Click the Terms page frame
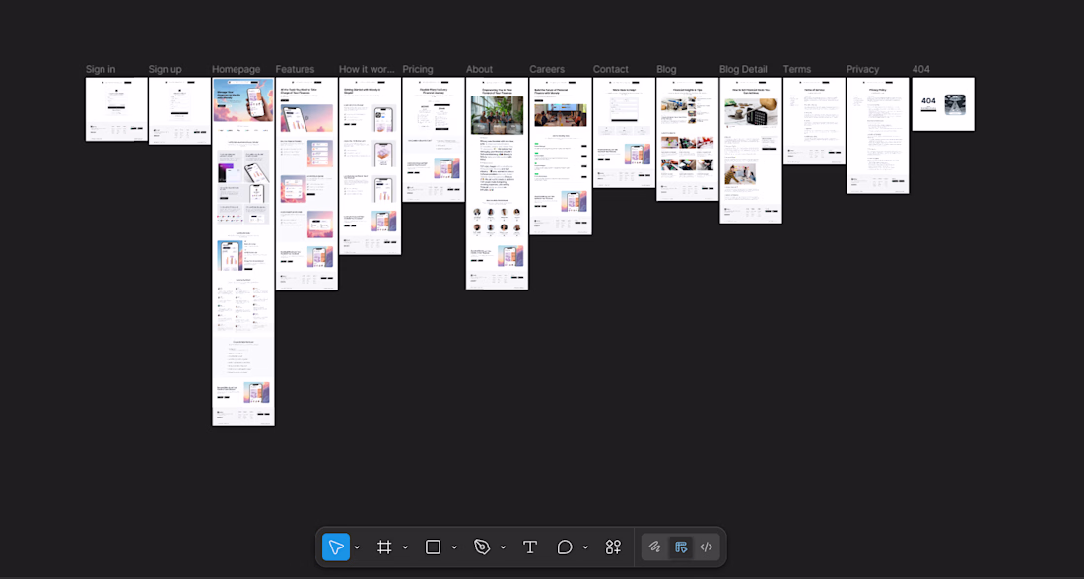1084x579 pixels. (814, 121)
